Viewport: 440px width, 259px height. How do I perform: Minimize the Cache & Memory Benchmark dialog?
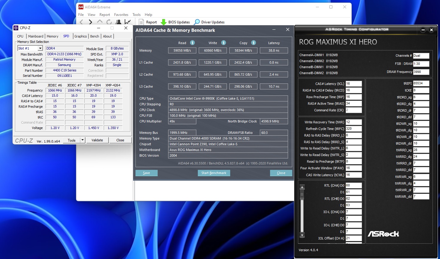tap(274, 30)
